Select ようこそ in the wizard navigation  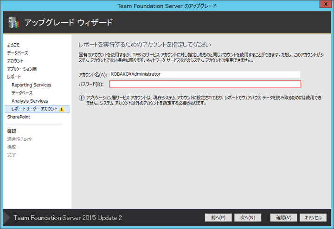click(13, 45)
